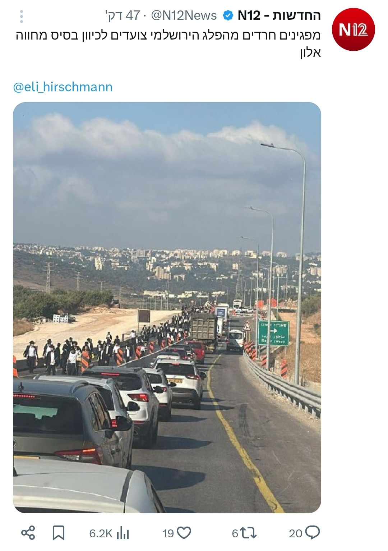Open the view analytics bar-chart icon
Viewport: 388px width, 551px height.
tap(123, 533)
